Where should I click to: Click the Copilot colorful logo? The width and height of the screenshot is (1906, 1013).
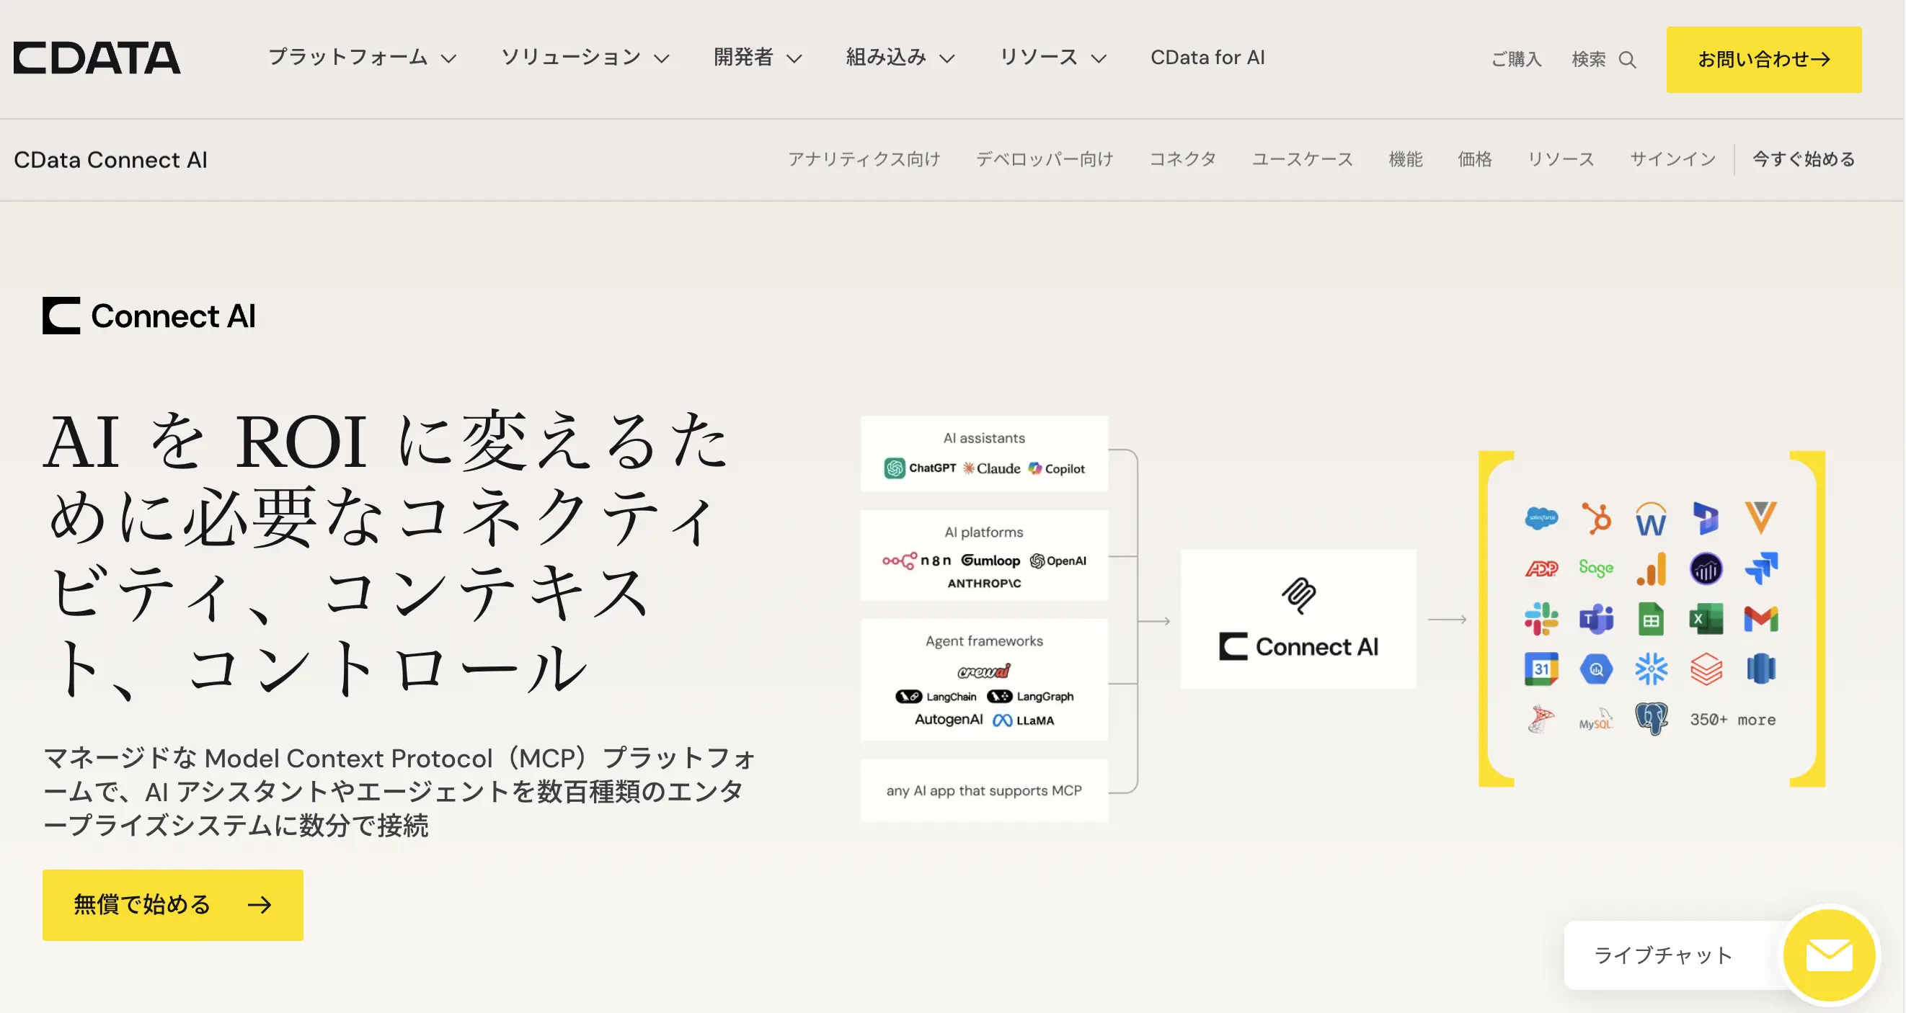(1035, 468)
